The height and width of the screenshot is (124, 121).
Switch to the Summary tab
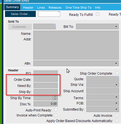(x=12, y=7)
